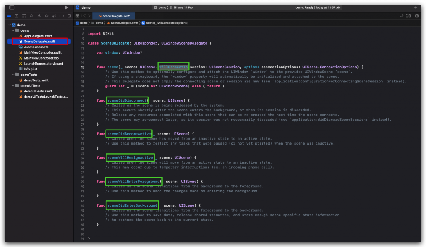The image size is (426, 247).
Task: Show the issue navigator warning icon
Action: point(39,16)
